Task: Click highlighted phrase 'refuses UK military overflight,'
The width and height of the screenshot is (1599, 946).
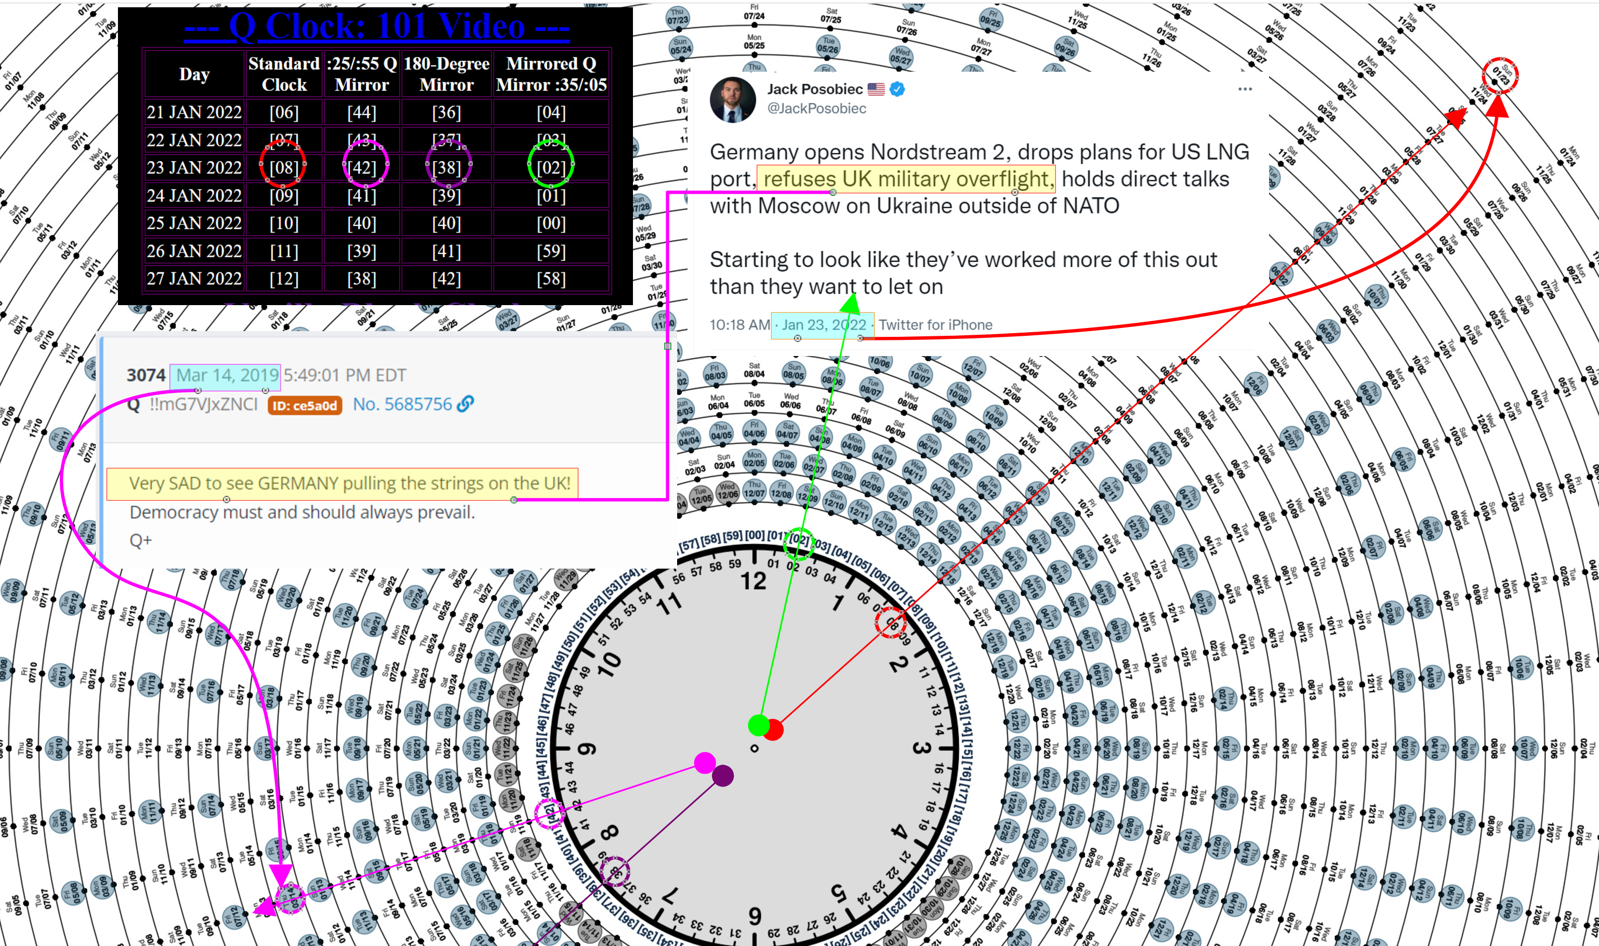Action: tap(906, 179)
